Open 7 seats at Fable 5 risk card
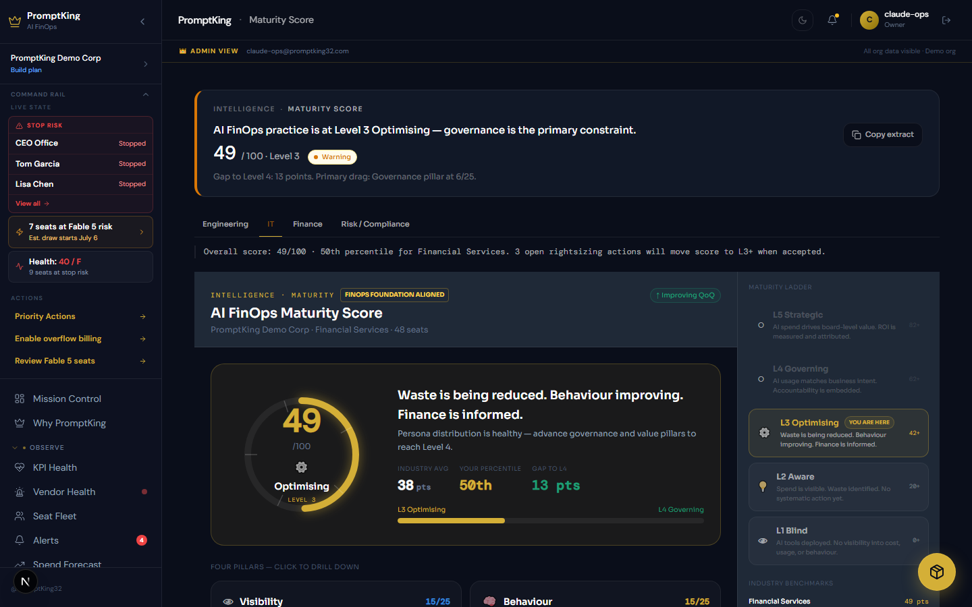 coord(80,232)
